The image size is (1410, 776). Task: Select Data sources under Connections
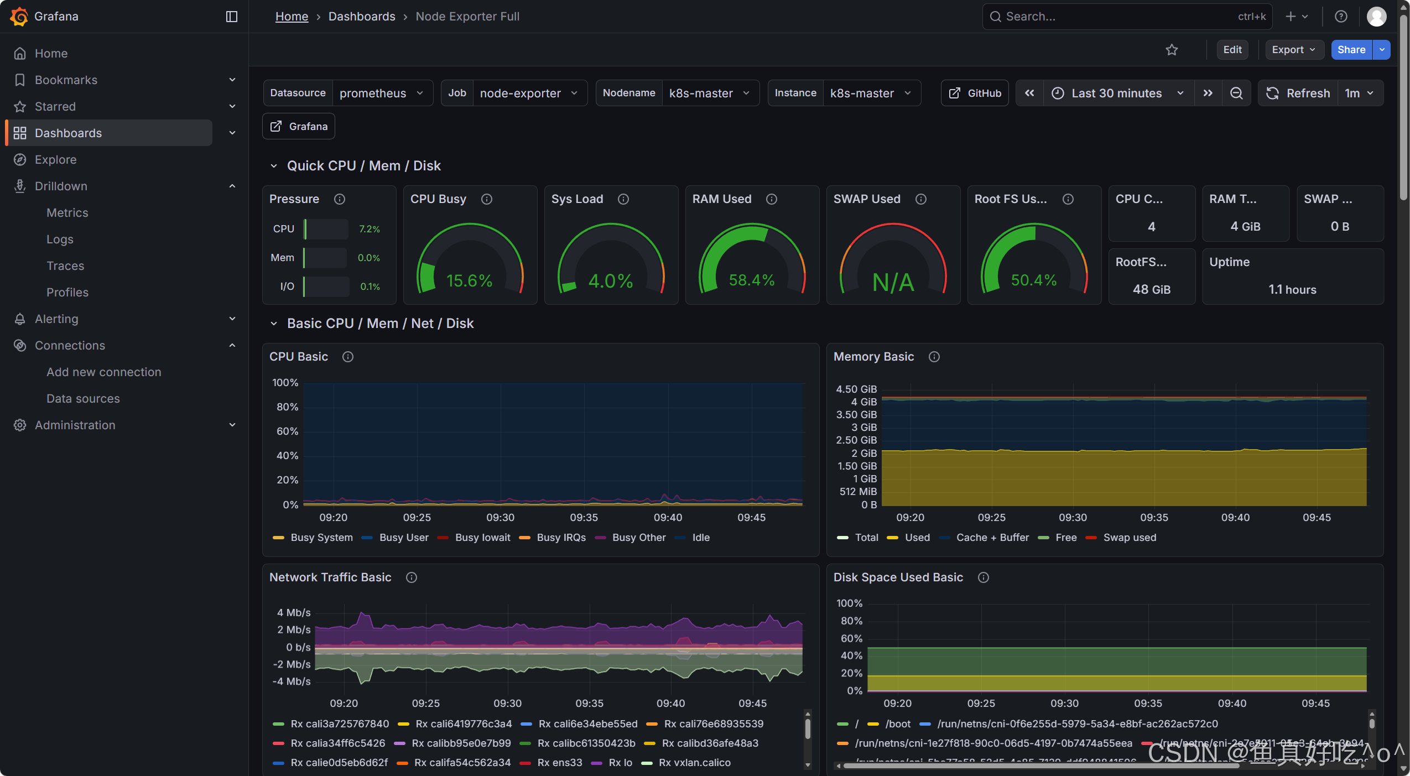tap(83, 399)
